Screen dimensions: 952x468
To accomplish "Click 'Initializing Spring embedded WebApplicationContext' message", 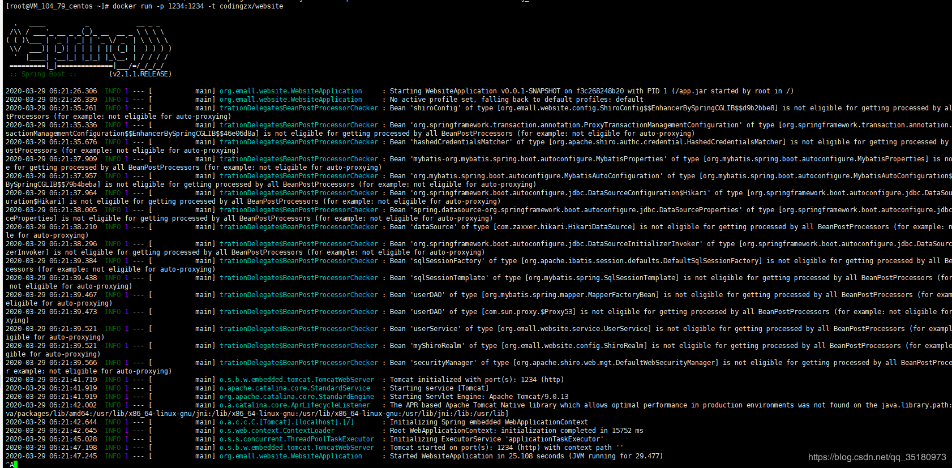I will 488,422.
